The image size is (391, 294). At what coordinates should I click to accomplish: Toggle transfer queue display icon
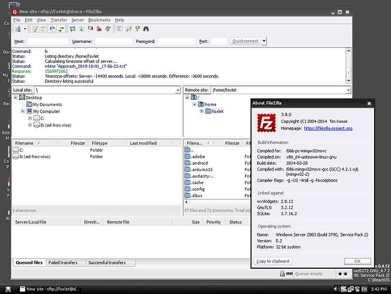61,29
